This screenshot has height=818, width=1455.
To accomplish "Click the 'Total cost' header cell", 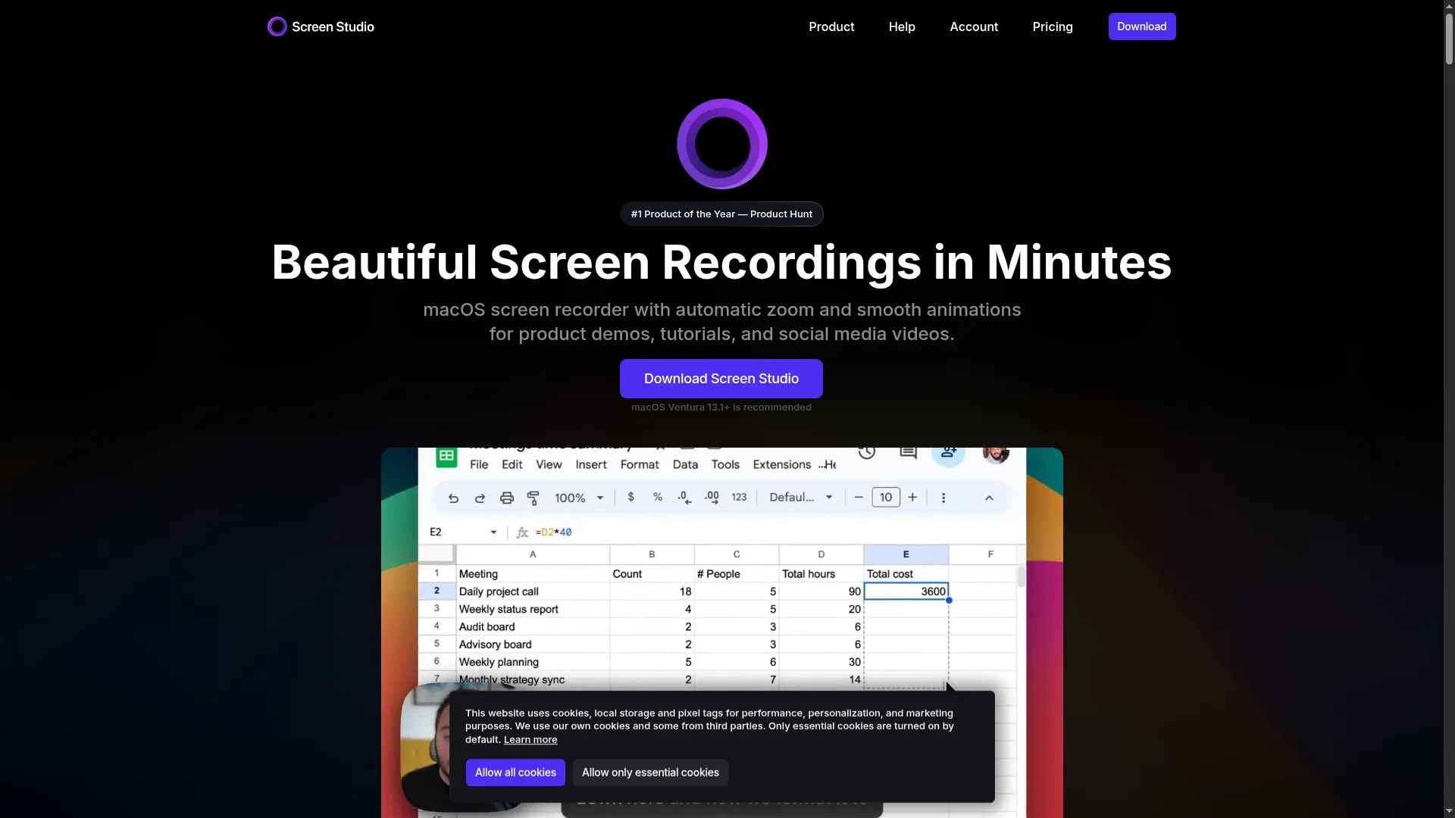I will coord(906,574).
